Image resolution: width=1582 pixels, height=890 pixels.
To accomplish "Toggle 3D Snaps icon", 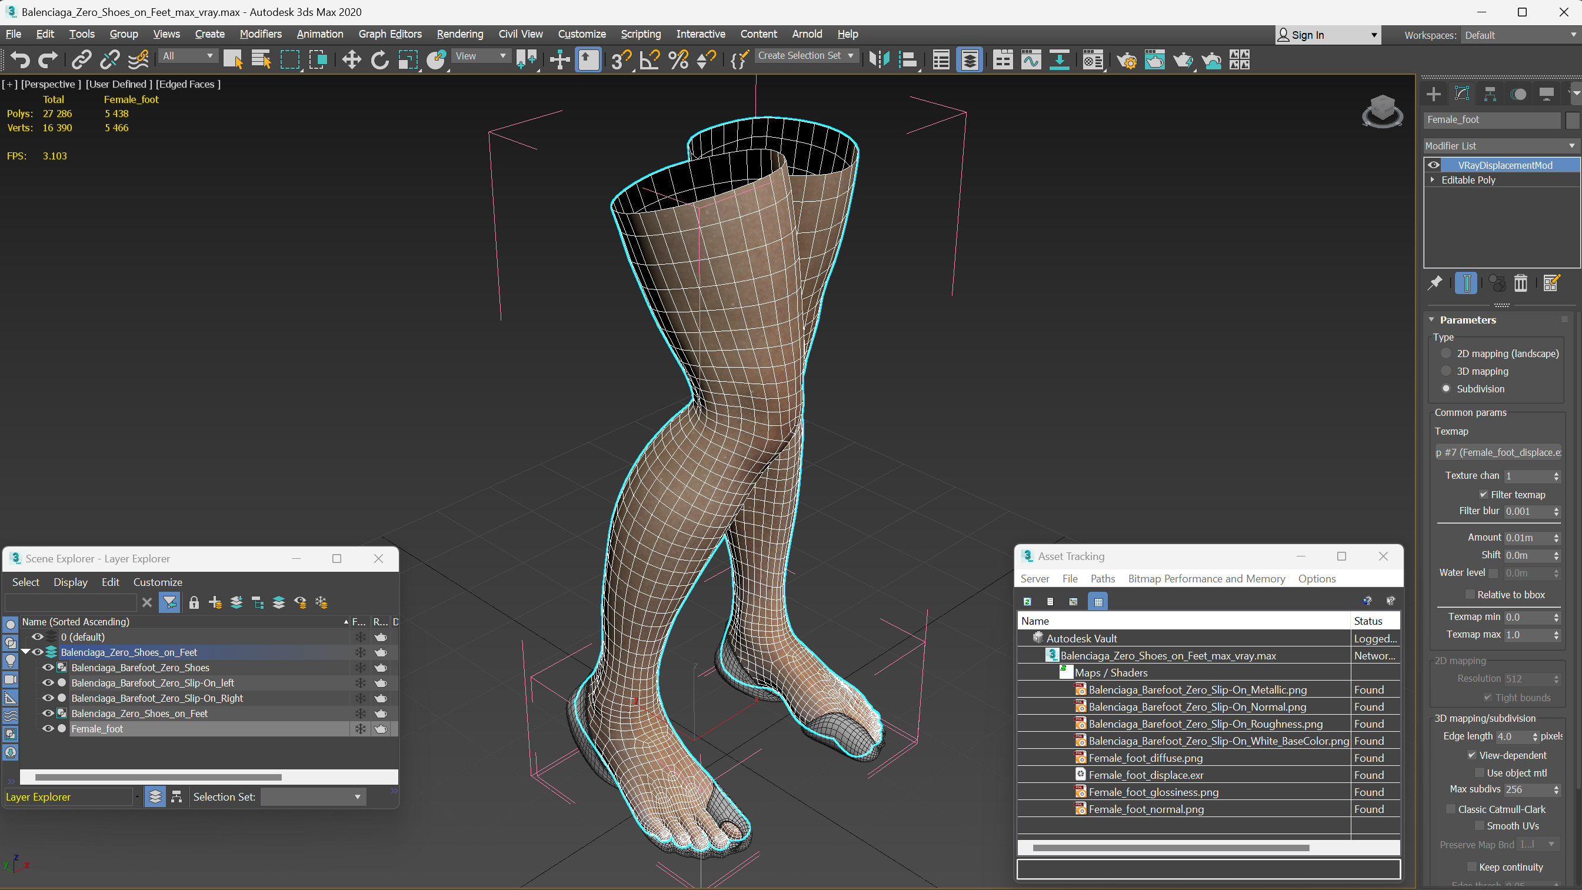I will [621, 59].
